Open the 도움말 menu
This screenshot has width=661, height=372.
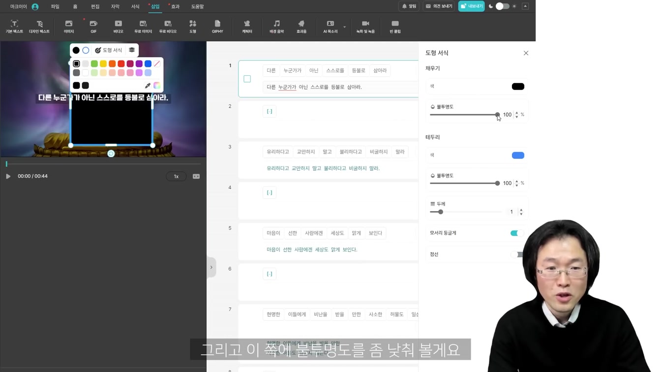197,6
